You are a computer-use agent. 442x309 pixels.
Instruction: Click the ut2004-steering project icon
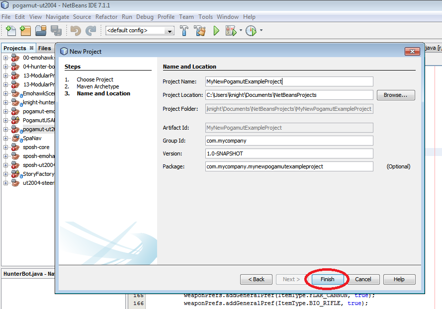point(15,183)
